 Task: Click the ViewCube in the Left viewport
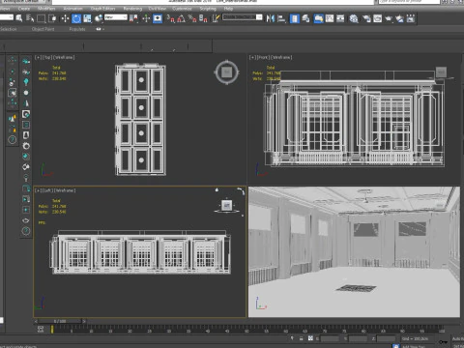click(227, 205)
